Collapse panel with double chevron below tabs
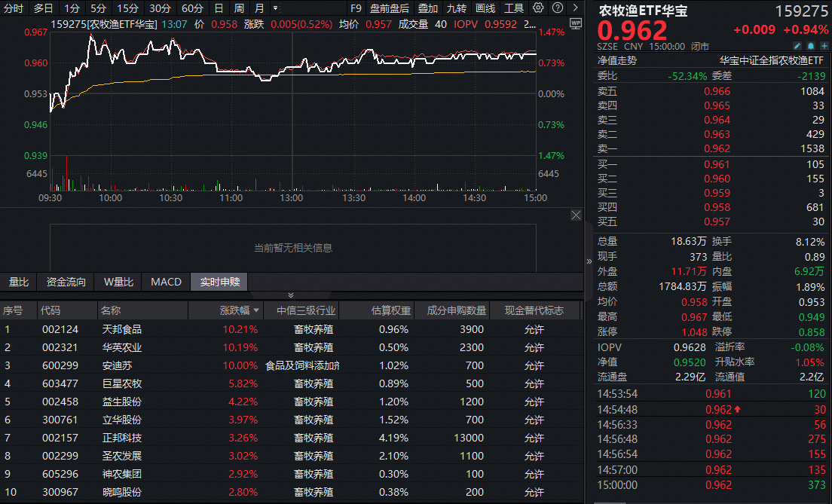The width and height of the screenshot is (832, 504). (291, 295)
